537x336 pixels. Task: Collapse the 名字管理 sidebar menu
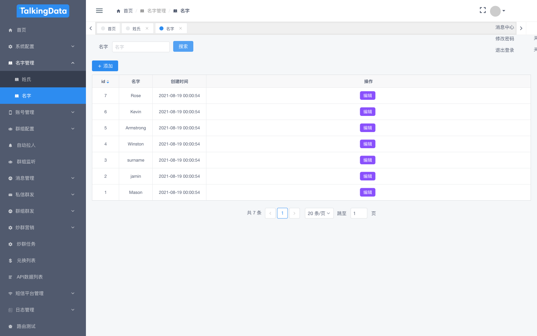(43, 63)
